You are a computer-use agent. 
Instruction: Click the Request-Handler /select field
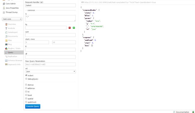(50, 5)
